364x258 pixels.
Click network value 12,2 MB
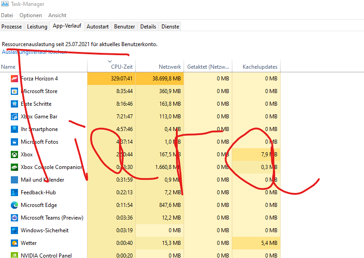[171, 218]
